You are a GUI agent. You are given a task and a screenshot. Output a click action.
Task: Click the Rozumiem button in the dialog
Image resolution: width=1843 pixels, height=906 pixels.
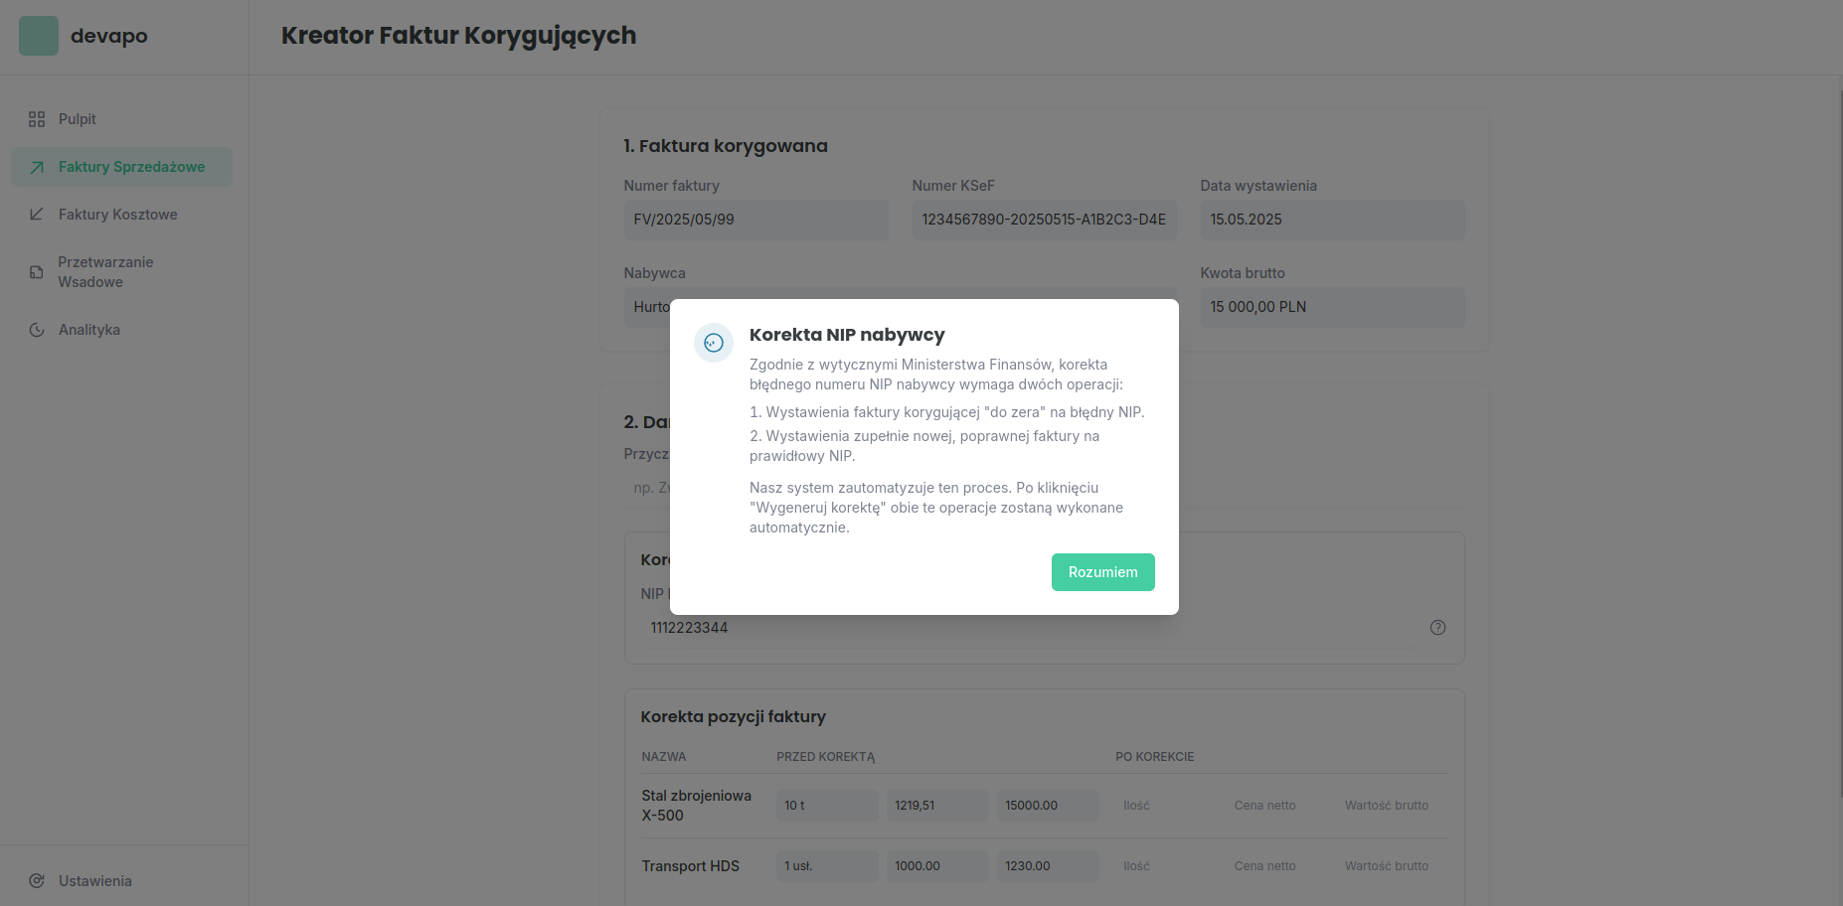pyautogui.click(x=1102, y=572)
